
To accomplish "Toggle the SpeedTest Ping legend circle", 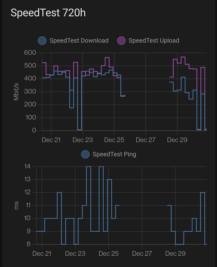I will coord(85,154).
